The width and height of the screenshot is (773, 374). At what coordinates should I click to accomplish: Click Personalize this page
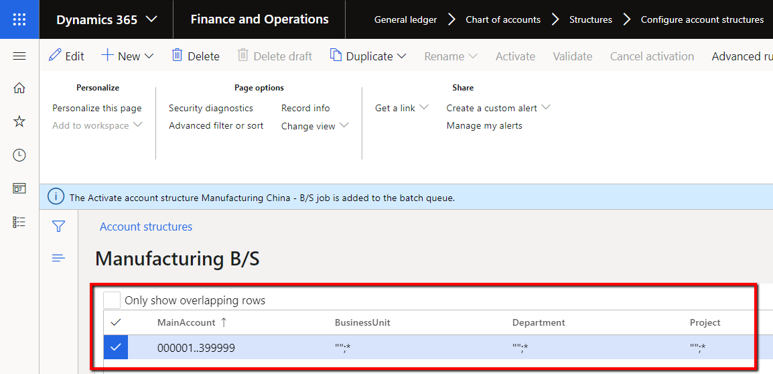click(x=97, y=108)
